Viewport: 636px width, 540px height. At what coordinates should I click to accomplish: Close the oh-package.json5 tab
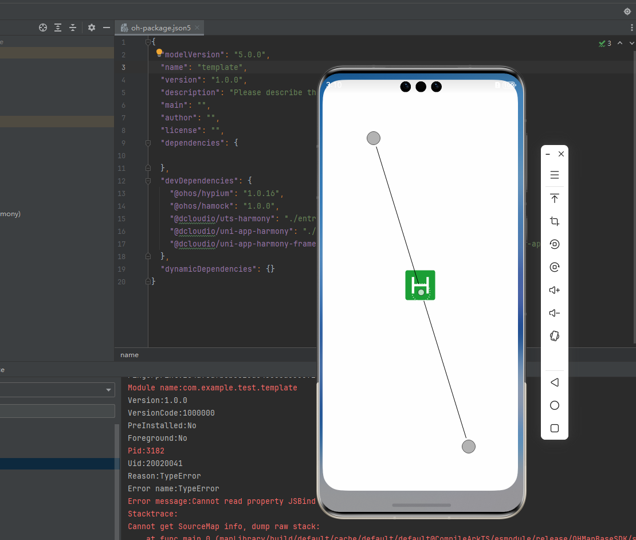pos(197,28)
